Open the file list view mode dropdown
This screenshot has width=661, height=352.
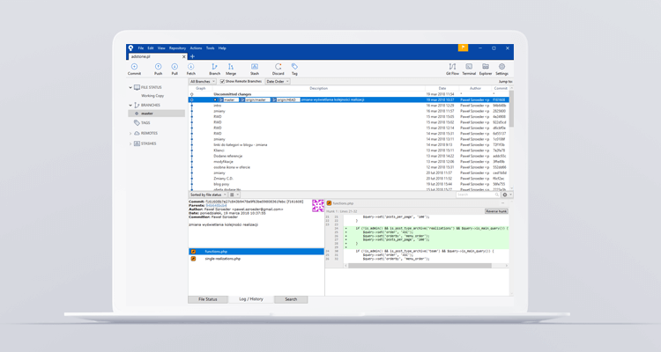click(234, 194)
